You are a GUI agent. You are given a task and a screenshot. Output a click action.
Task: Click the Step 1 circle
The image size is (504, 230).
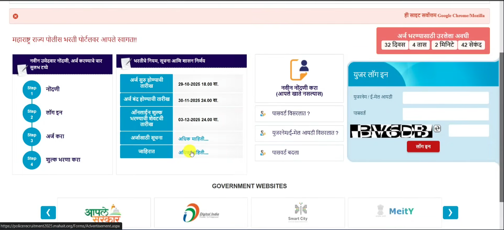coord(32,90)
